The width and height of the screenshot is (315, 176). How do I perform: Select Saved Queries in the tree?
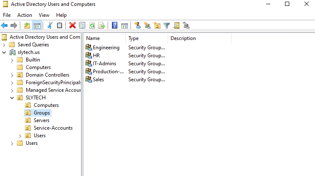pyautogui.click(x=33, y=45)
